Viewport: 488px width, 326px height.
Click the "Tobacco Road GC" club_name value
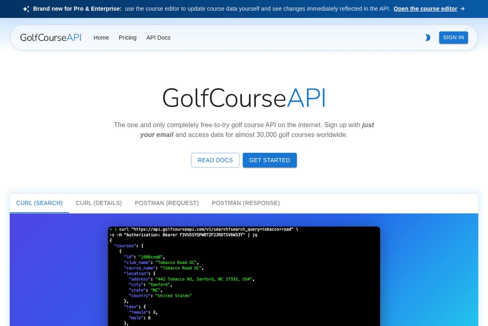coord(177,262)
